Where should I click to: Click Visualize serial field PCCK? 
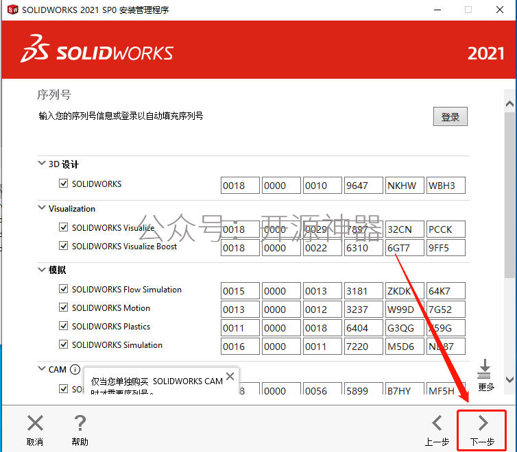pyautogui.click(x=446, y=229)
